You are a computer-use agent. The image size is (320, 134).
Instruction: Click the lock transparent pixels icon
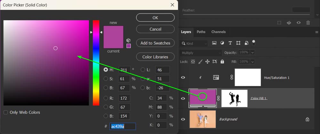pyautogui.click(x=193, y=62)
